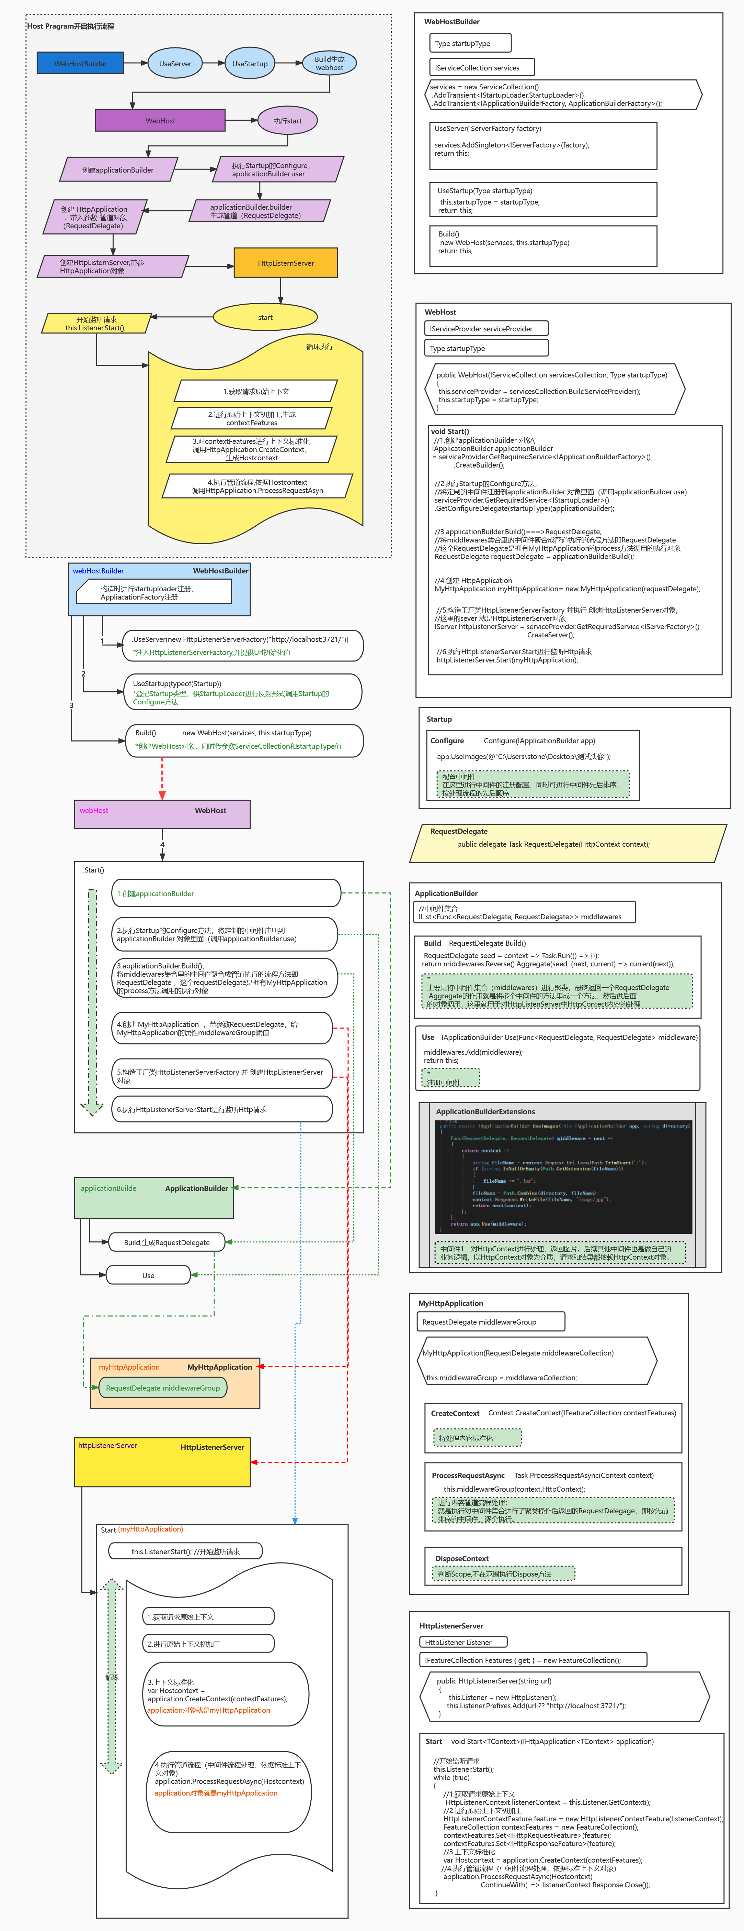Click the purple WebHost rectangle
The width and height of the screenshot is (744, 1931).
pos(160,120)
